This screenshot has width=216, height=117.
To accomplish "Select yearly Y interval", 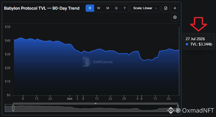I will point(125,8).
